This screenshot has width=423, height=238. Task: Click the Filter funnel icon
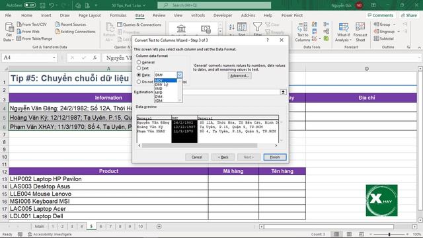[x=257, y=26]
